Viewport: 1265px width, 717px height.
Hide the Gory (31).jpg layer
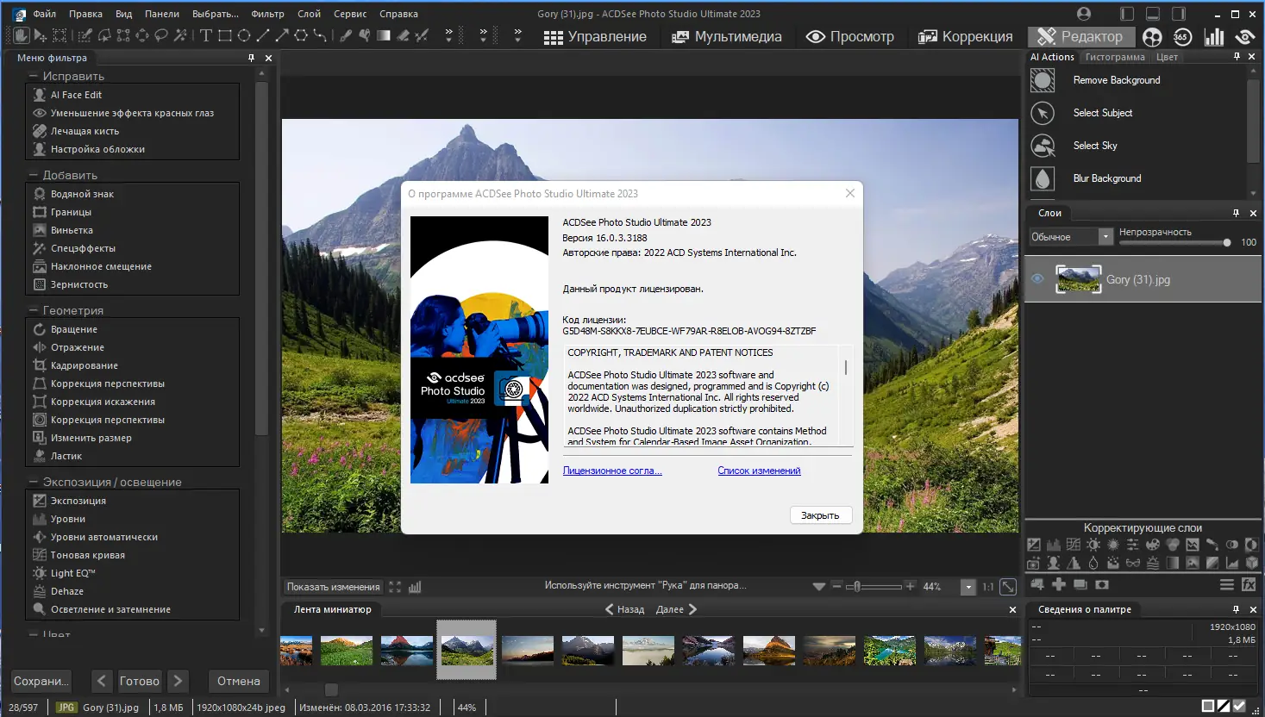pos(1037,279)
